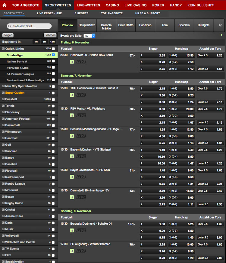The width and height of the screenshot is (226, 263).
Task: Expand the Man City Spezialwetten category
Action: [3, 86]
